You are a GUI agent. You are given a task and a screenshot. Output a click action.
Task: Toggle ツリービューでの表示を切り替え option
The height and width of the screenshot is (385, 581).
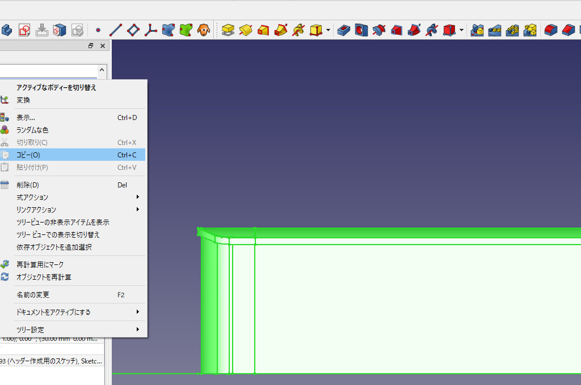point(58,234)
